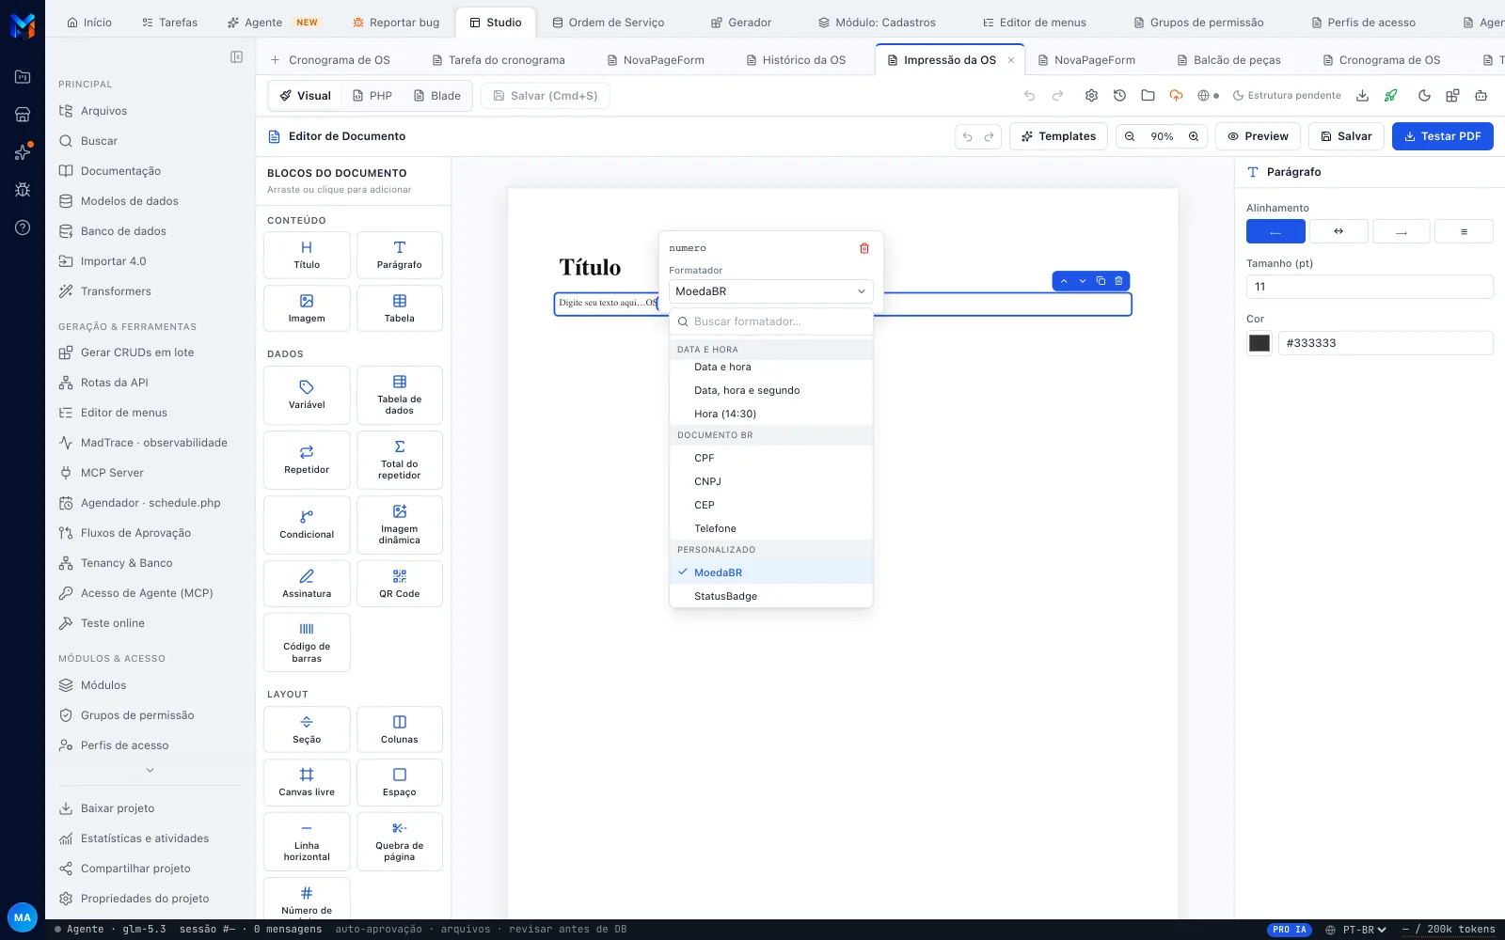Insert a Canvas livre layout block
The height and width of the screenshot is (940, 1505).
tap(307, 782)
